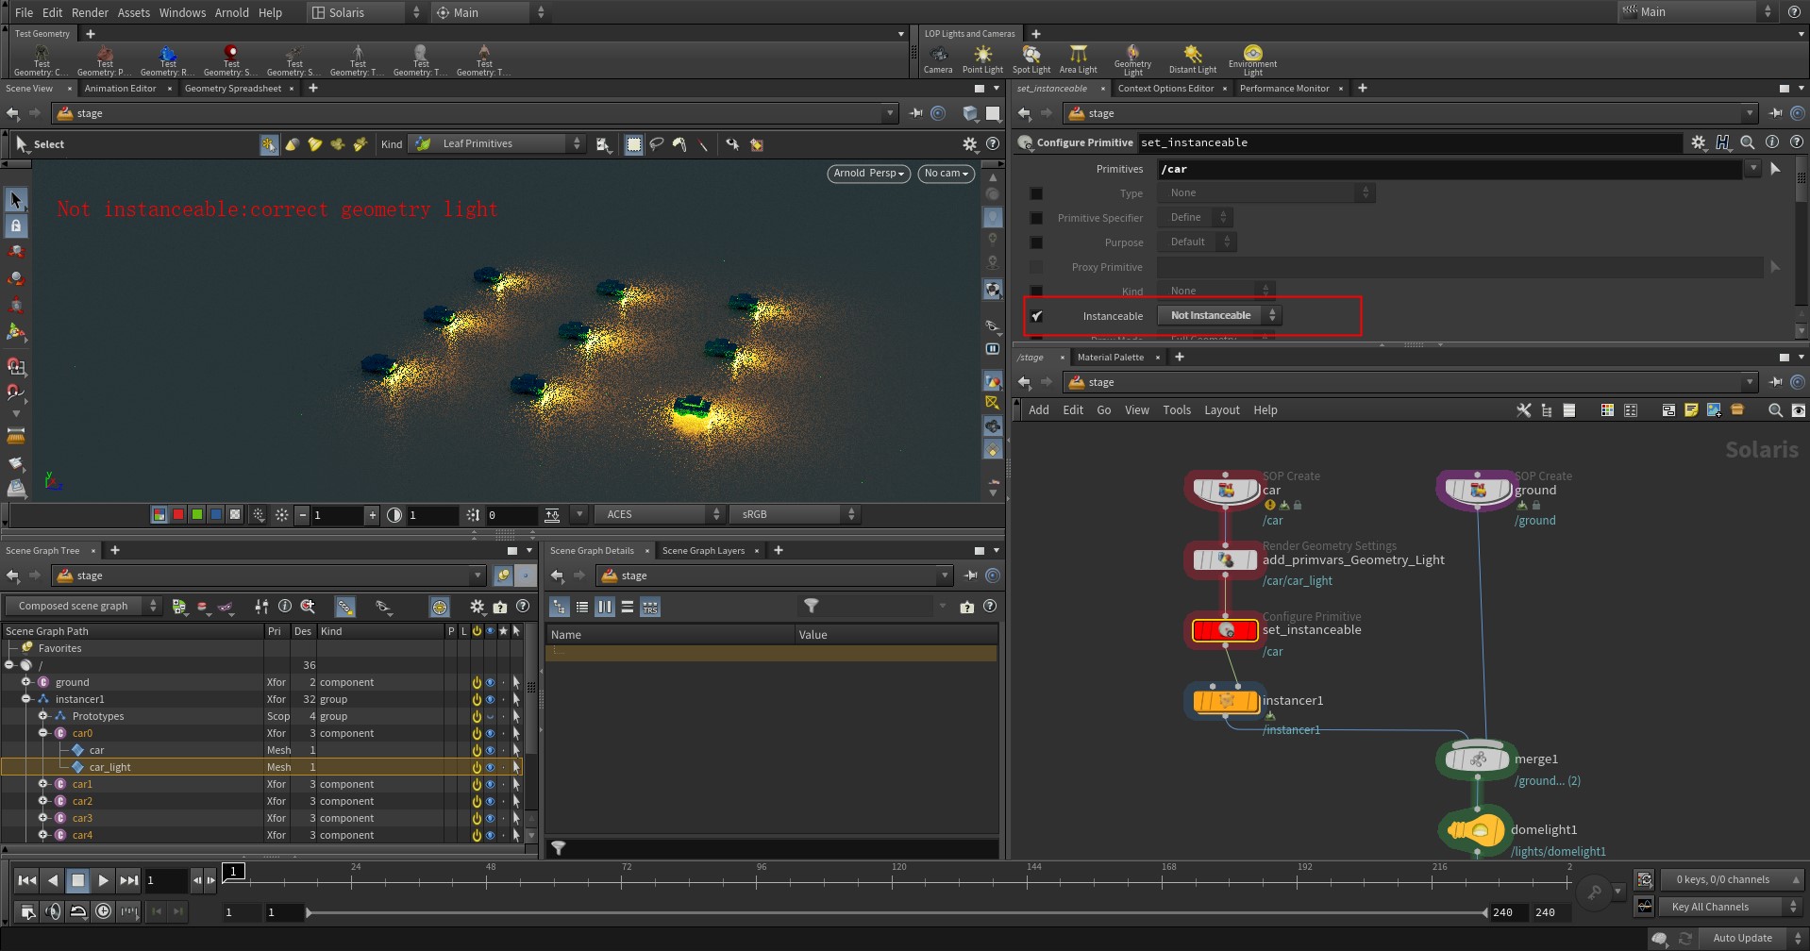The height and width of the screenshot is (951, 1810).
Task: Click the green channel swatch below viewport
Action: [x=197, y=515]
